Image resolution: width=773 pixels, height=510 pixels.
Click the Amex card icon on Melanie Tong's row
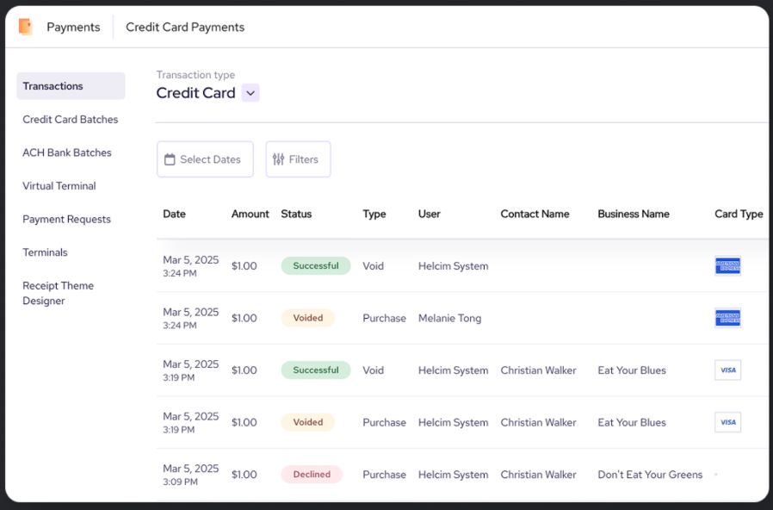[x=727, y=318]
